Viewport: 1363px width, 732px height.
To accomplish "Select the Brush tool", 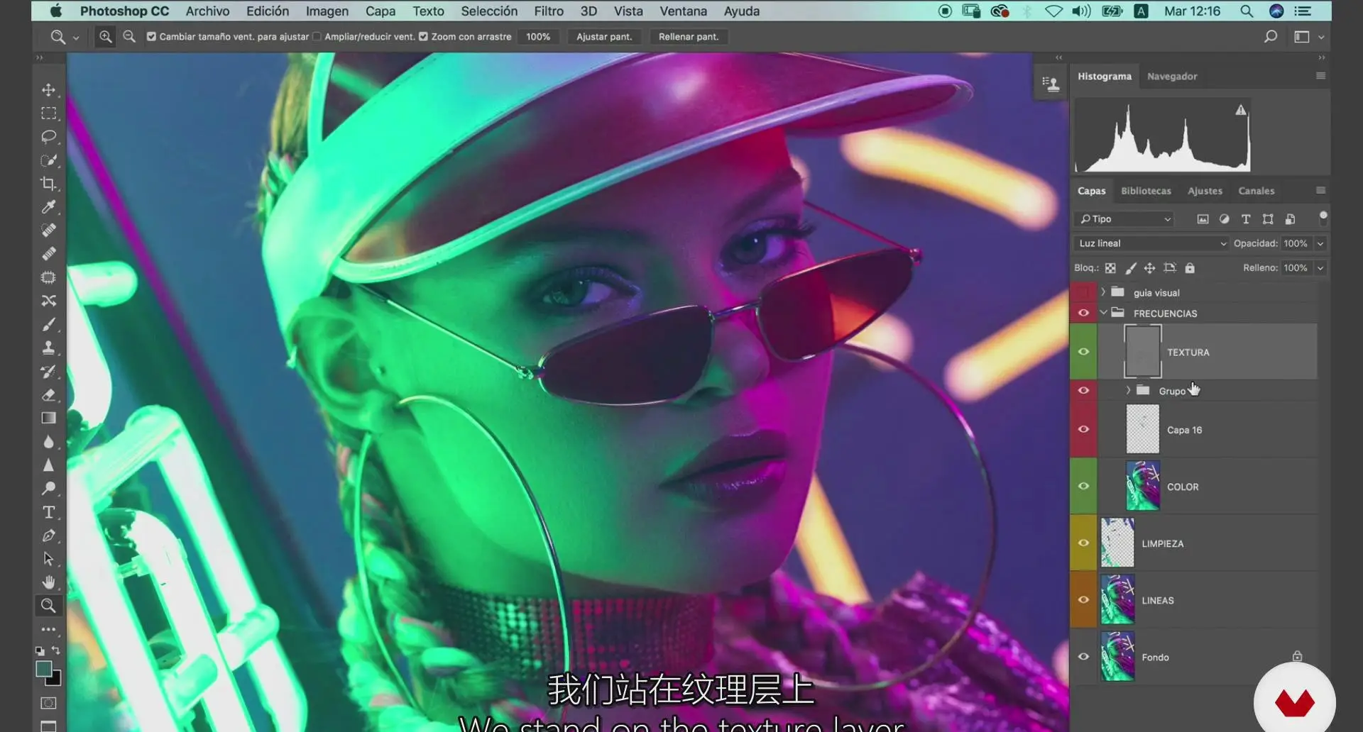I will (x=48, y=324).
